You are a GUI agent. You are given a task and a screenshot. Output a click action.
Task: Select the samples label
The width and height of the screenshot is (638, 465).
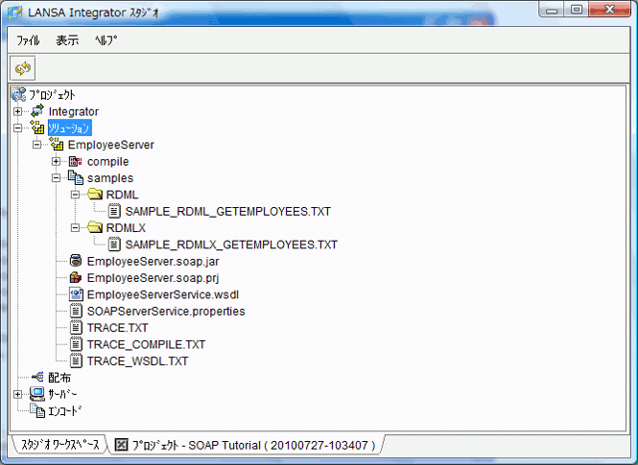110,178
